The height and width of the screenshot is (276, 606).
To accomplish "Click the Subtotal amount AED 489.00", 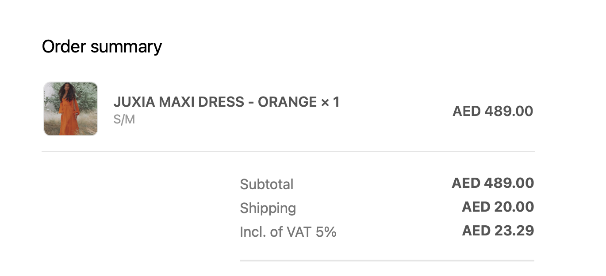I will pos(493,183).
